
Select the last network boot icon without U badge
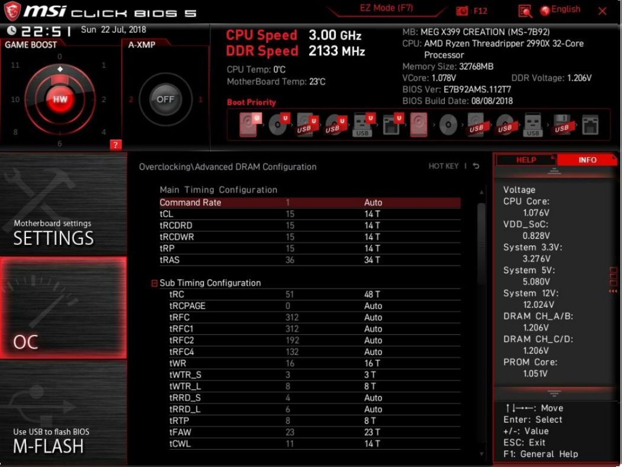click(590, 125)
